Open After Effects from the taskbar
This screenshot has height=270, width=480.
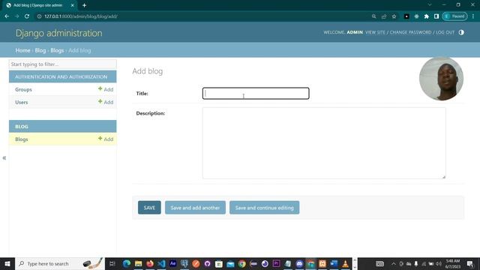point(173,263)
